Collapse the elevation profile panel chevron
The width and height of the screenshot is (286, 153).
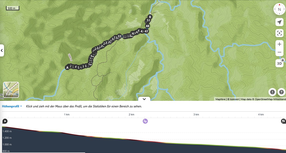tap(144, 99)
